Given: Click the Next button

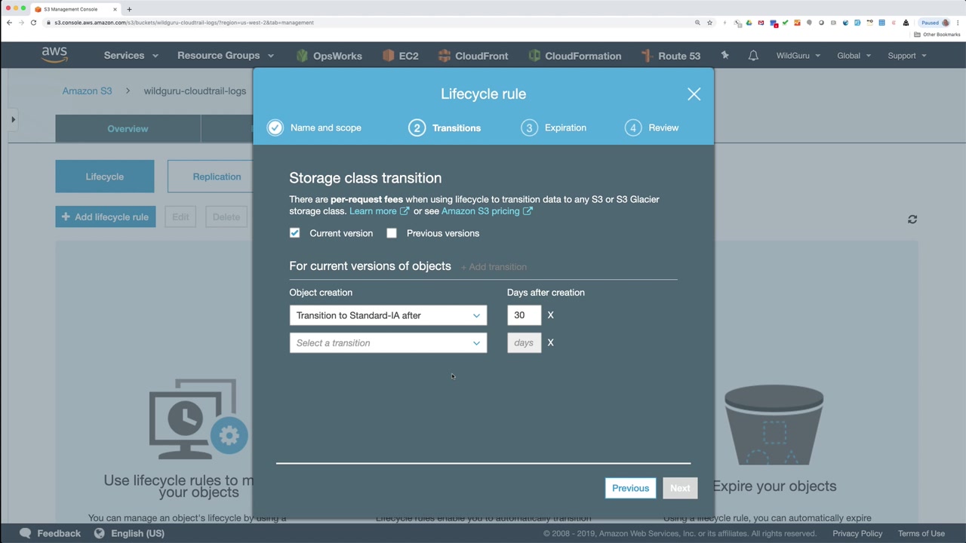Looking at the screenshot, I should point(680,488).
